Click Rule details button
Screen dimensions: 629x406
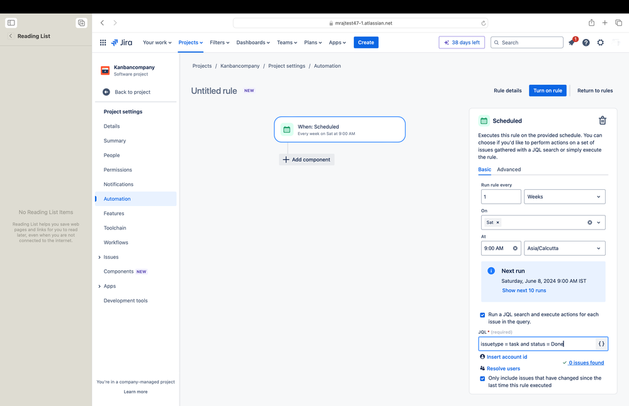click(507, 91)
